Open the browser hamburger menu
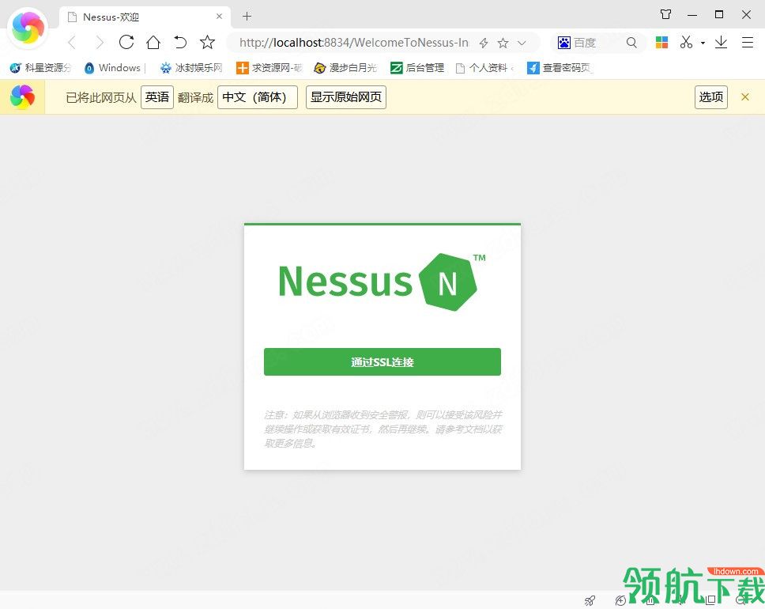Image resolution: width=765 pixels, height=609 pixels. pos(748,43)
